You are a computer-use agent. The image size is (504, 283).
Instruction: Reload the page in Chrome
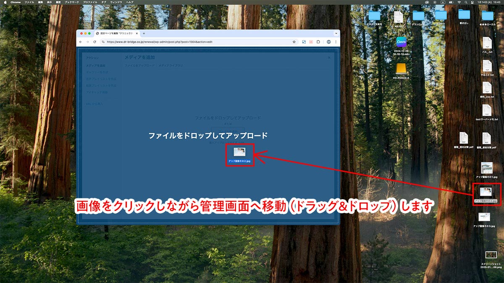click(x=94, y=42)
